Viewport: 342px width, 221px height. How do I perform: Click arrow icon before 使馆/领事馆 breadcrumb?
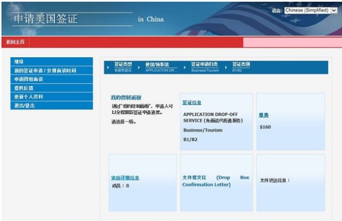[x=139, y=68]
